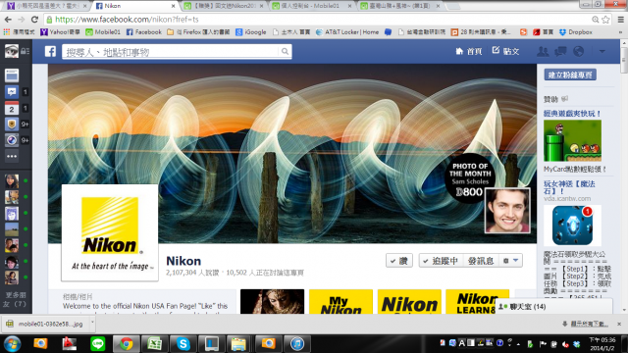Click 貼文 in Facebook header

[x=506, y=51]
